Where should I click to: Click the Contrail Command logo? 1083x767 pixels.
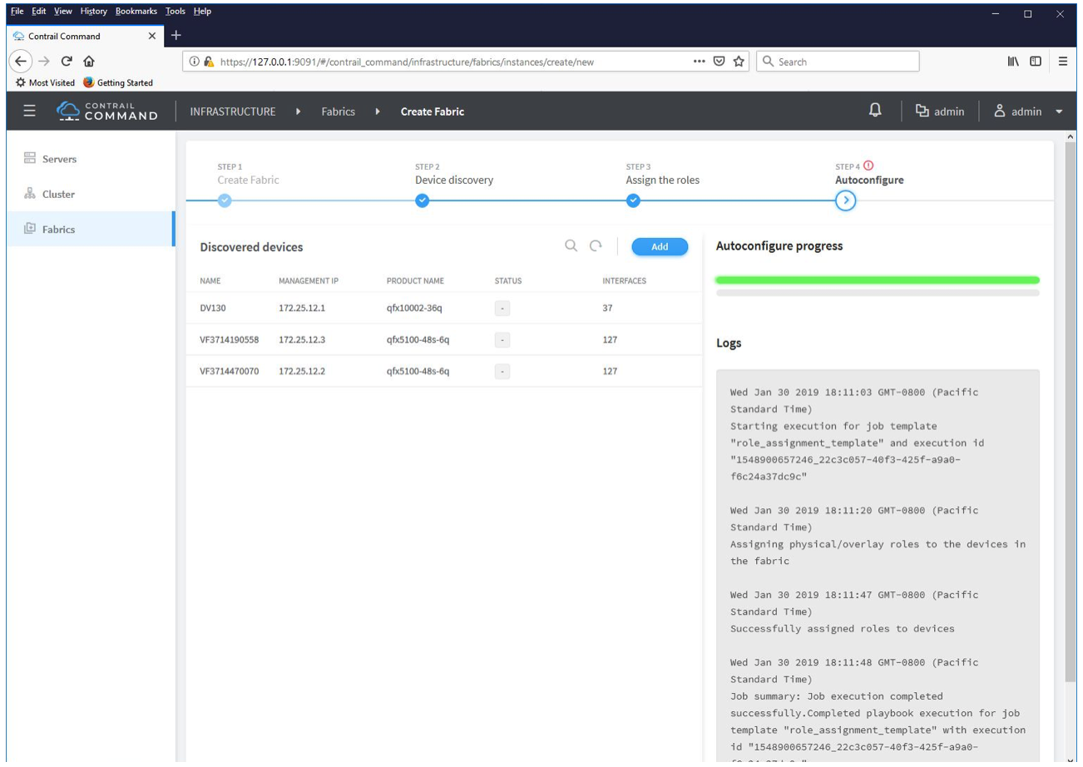click(x=107, y=112)
